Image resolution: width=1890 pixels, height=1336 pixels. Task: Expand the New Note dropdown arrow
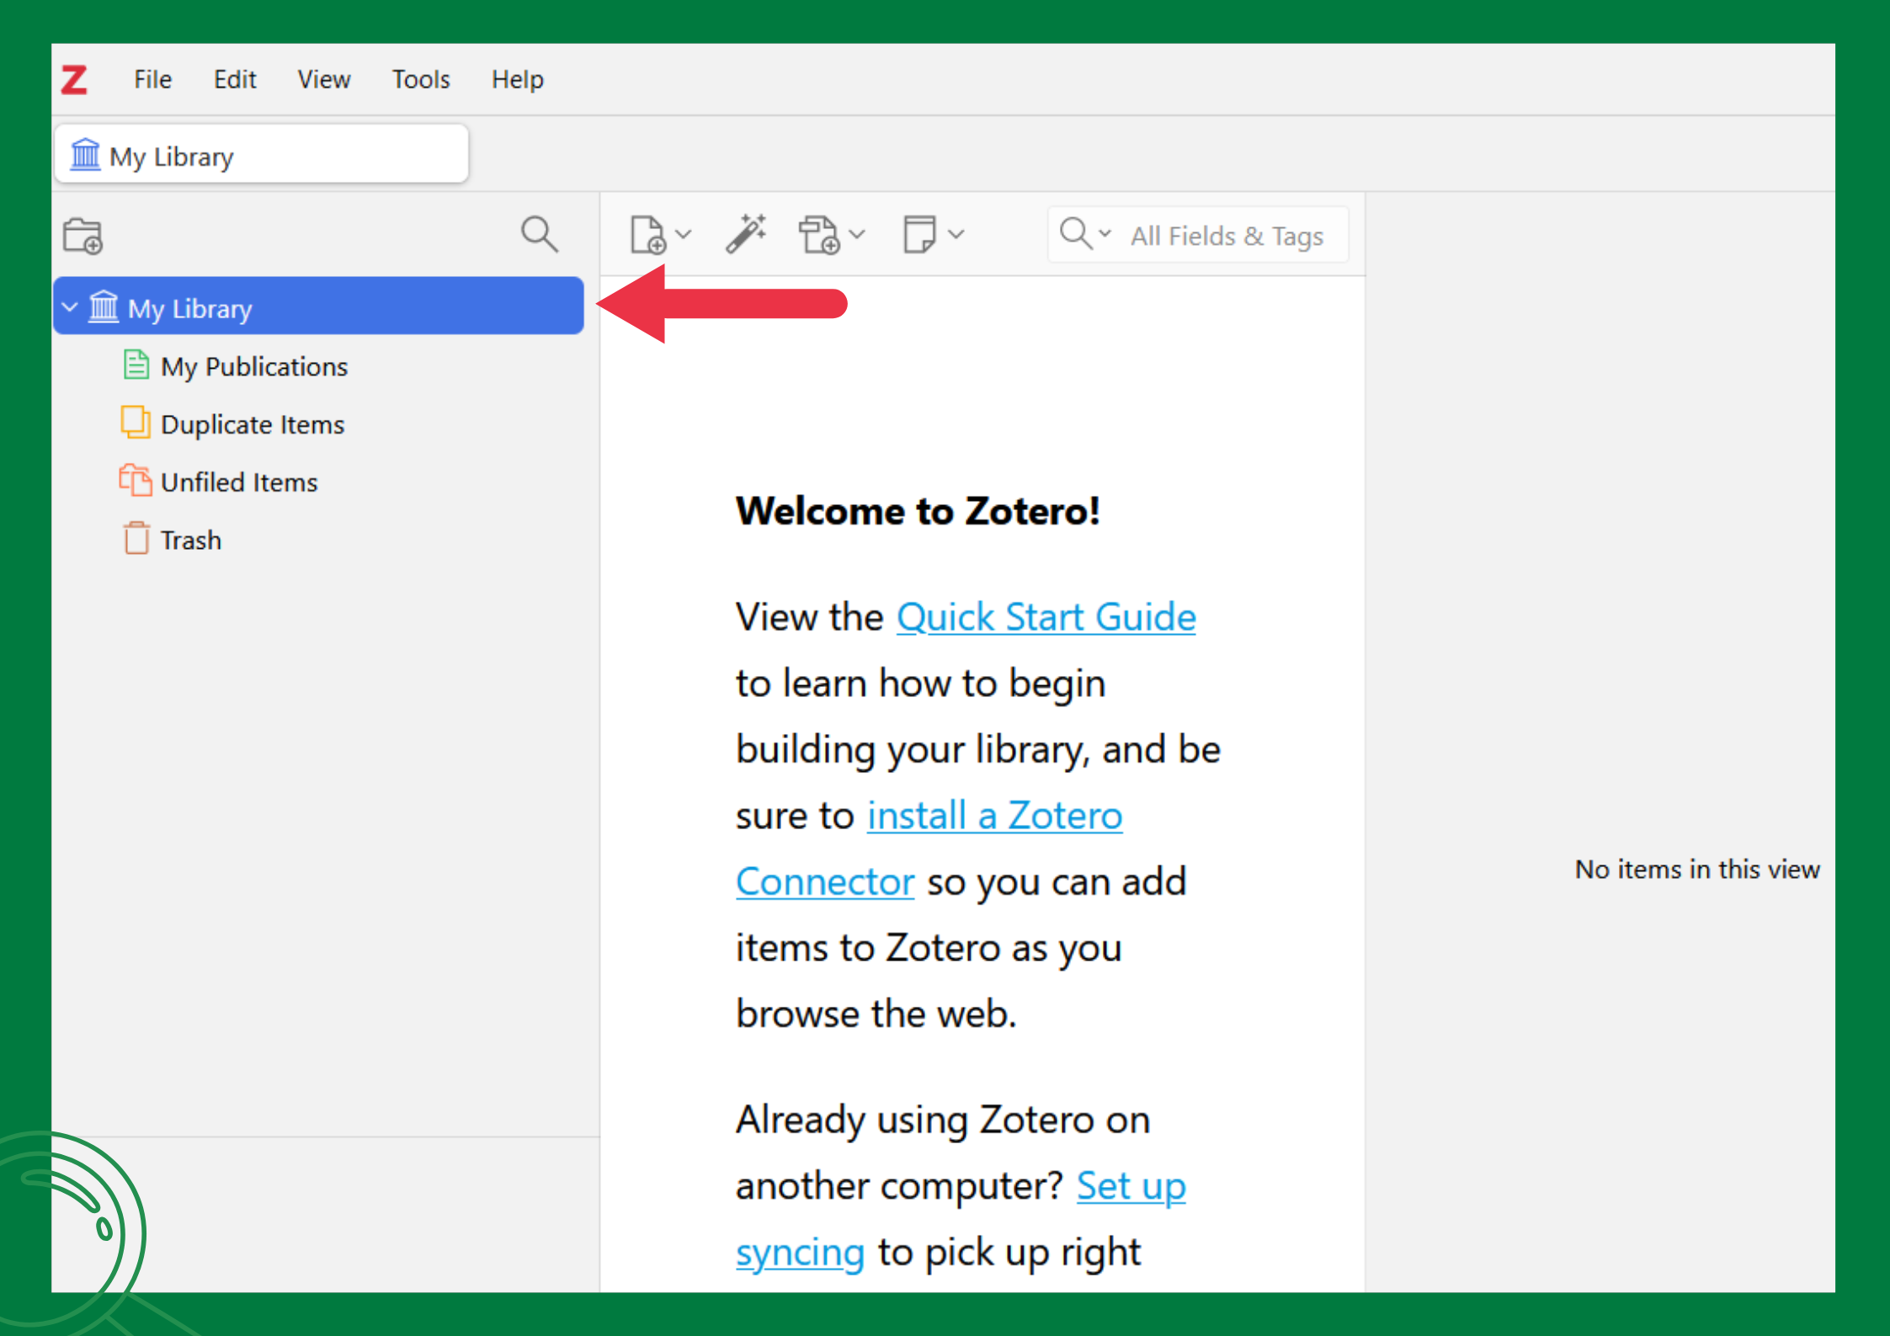[956, 235]
